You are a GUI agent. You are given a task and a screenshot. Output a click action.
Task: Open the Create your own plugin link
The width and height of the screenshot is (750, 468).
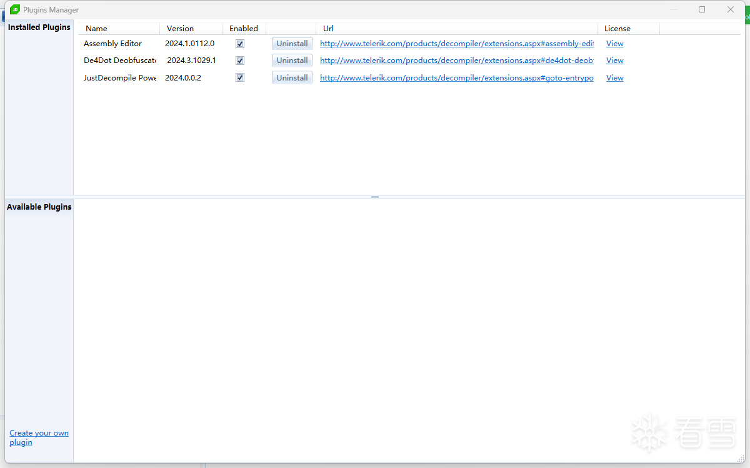39,437
